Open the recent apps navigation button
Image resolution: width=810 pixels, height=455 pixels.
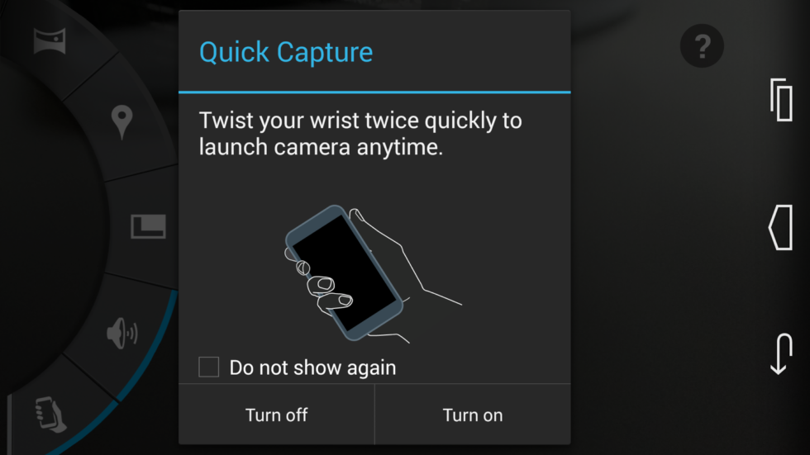click(x=782, y=100)
